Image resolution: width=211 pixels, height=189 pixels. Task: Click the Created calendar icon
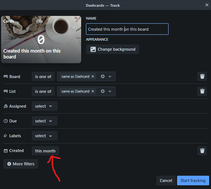point(6,151)
